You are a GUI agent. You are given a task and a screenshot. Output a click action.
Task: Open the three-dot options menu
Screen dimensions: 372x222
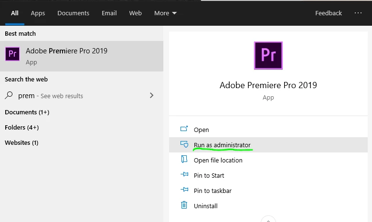pos(358,13)
